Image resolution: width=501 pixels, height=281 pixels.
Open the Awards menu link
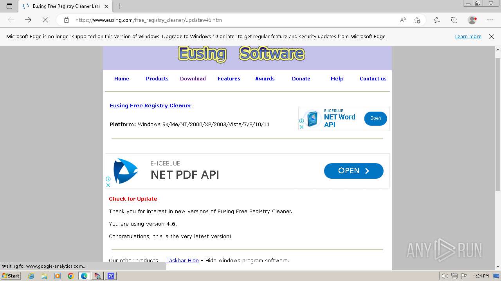point(265,79)
